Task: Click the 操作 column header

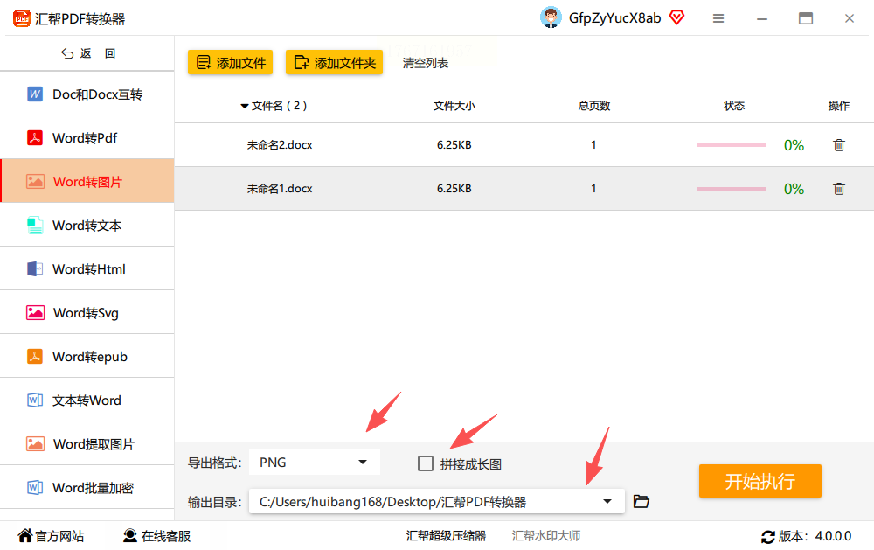Action: click(839, 106)
